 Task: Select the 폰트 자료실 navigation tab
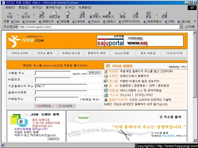click(148, 53)
